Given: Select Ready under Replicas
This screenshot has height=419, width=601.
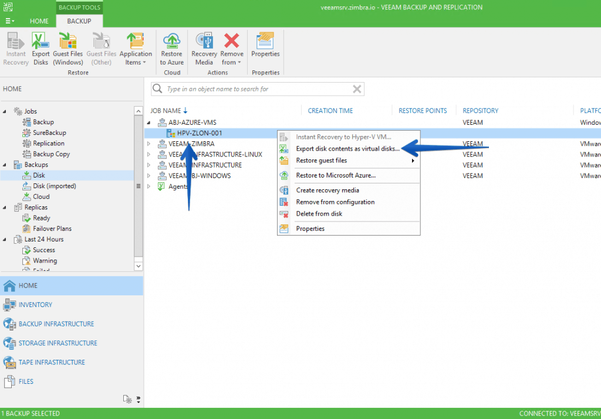Looking at the screenshot, I should [42, 218].
